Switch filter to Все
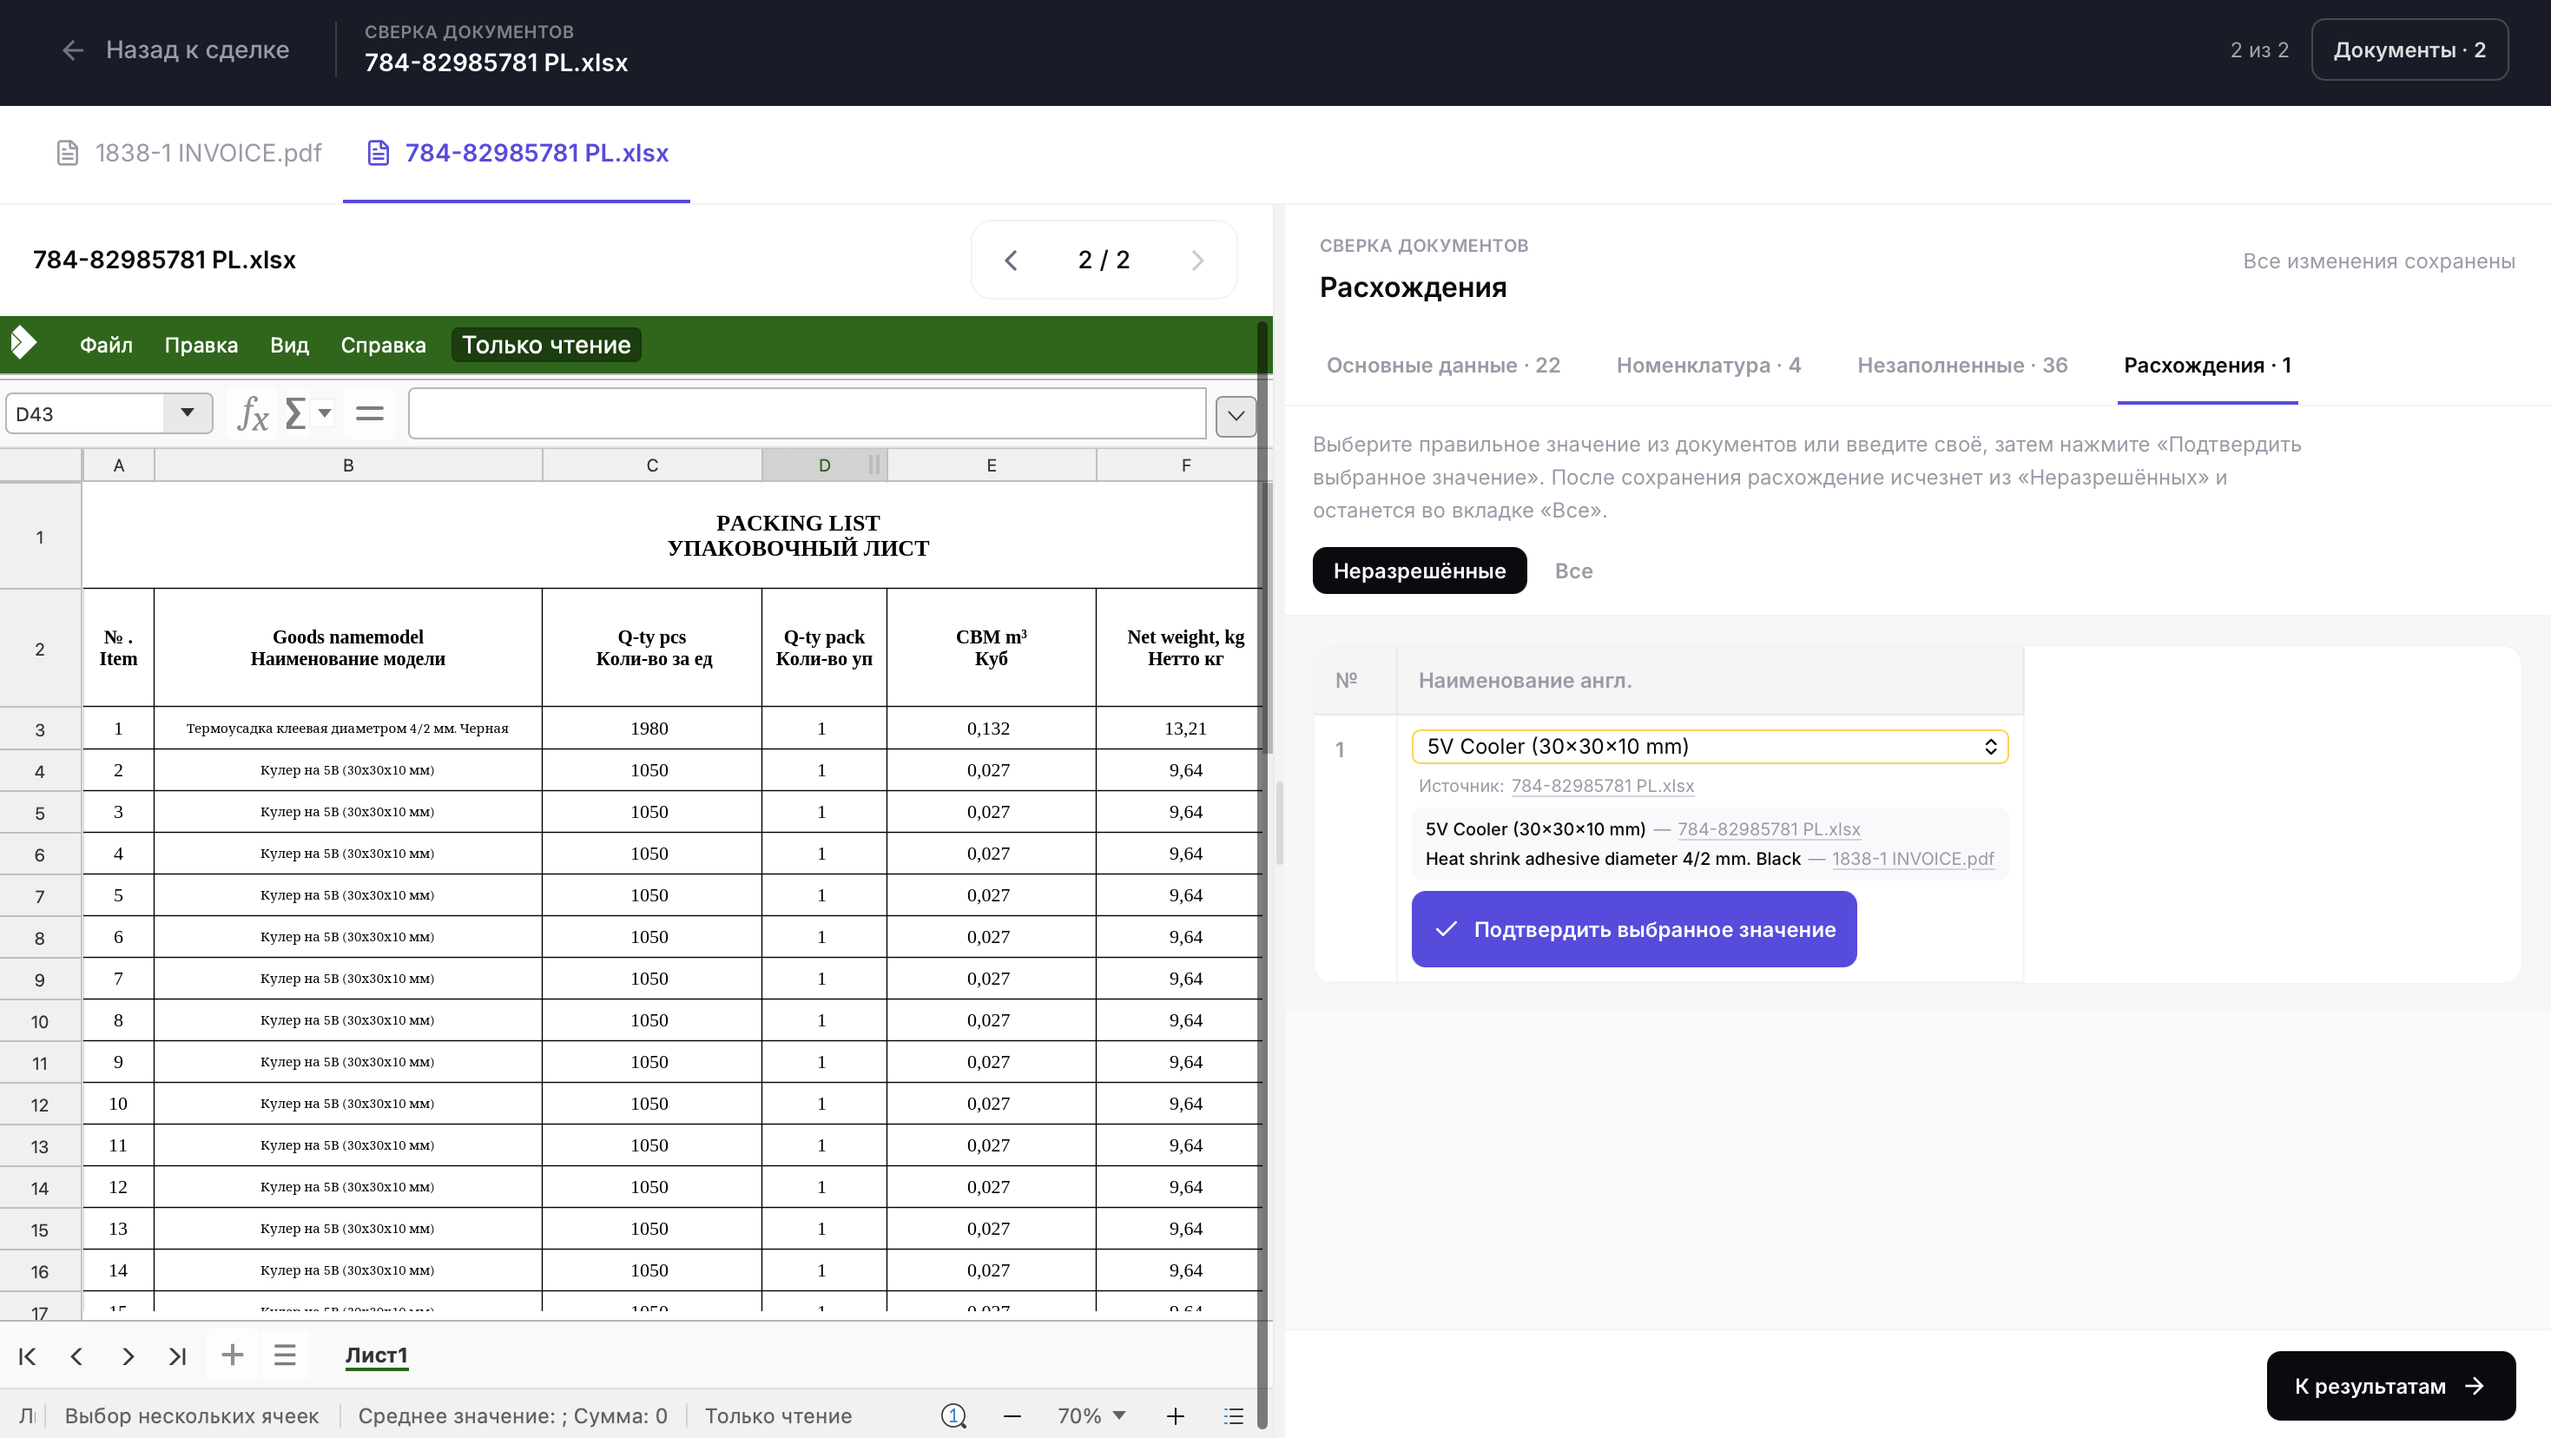The height and width of the screenshot is (1438, 2551). tap(1572, 571)
